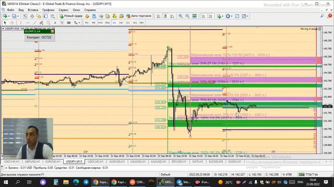334x187 pixels.
Task: Open search via magnifier icon top right
Action: click(323, 16)
